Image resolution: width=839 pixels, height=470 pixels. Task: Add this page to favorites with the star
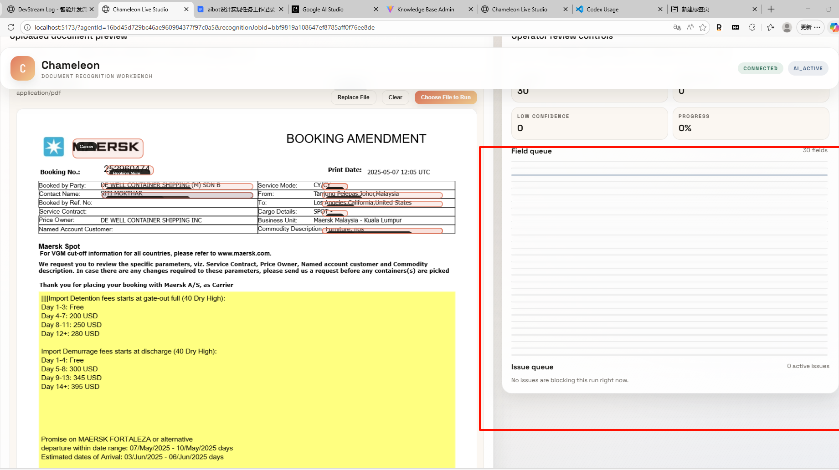(x=703, y=27)
